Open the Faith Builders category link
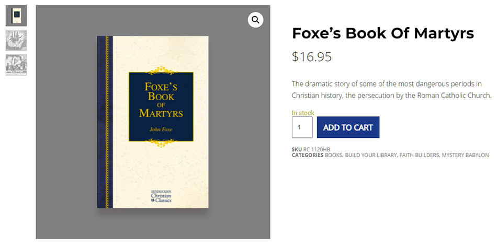Viewport: 497px width, 248px height. (x=419, y=155)
